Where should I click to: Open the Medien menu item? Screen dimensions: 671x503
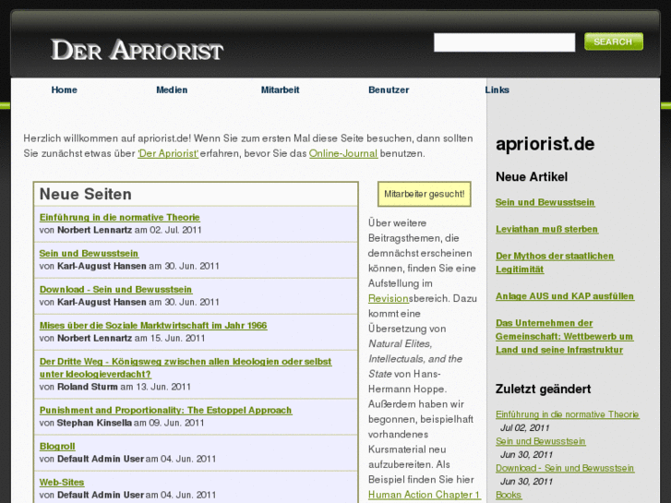pos(172,90)
